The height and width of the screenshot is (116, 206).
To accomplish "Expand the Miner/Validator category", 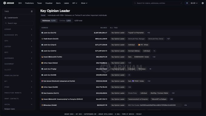I will coord(18,76).
